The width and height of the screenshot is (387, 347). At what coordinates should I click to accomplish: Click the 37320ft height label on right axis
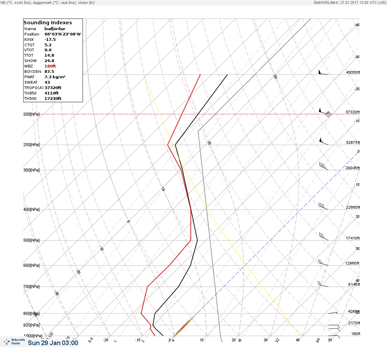tap(353, 112)
